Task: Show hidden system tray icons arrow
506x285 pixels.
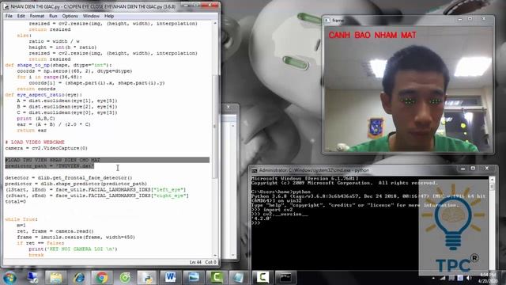Action: (433, 278)
